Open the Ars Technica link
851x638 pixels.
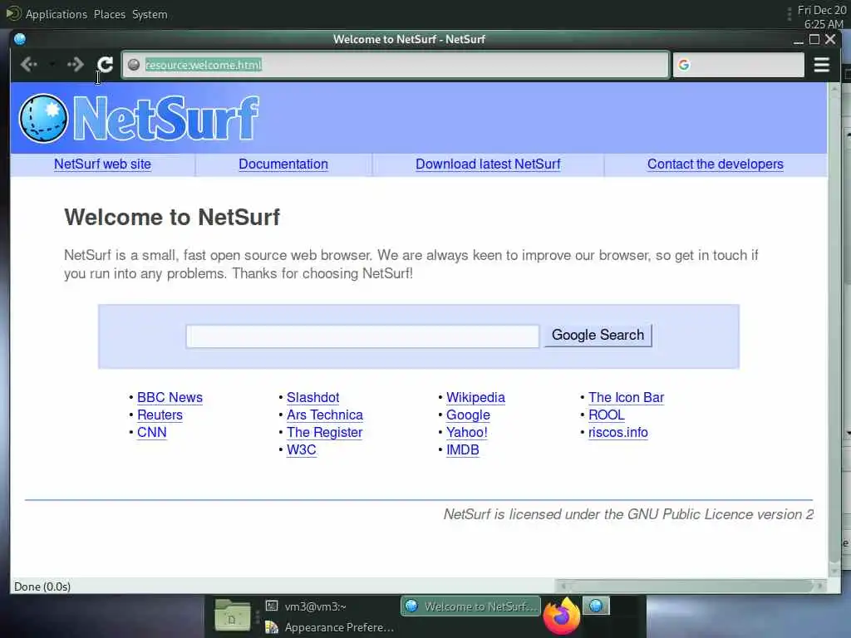click(325, 415)
